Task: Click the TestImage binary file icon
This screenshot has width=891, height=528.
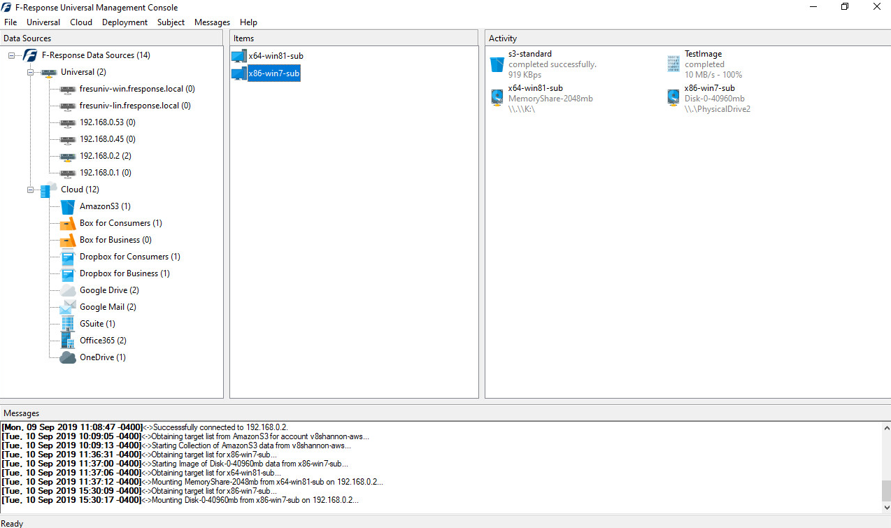Action: pos(673,64)
